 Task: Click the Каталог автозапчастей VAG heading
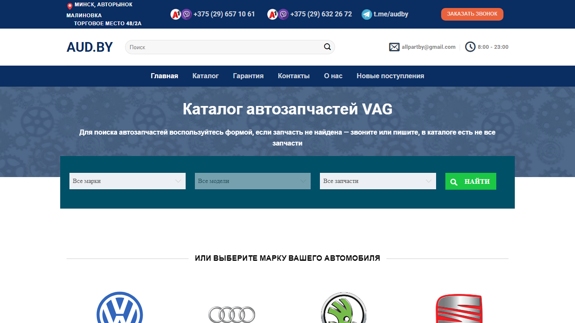click(287, 109)
